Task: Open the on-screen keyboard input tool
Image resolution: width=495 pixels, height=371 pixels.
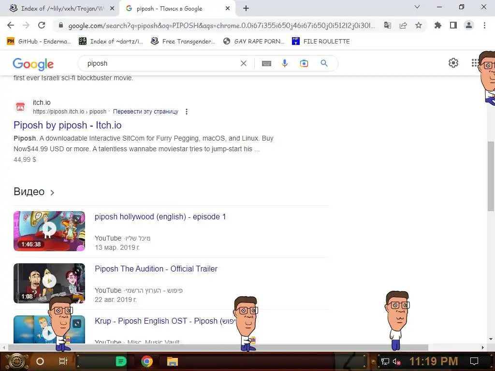Action: 266,63
